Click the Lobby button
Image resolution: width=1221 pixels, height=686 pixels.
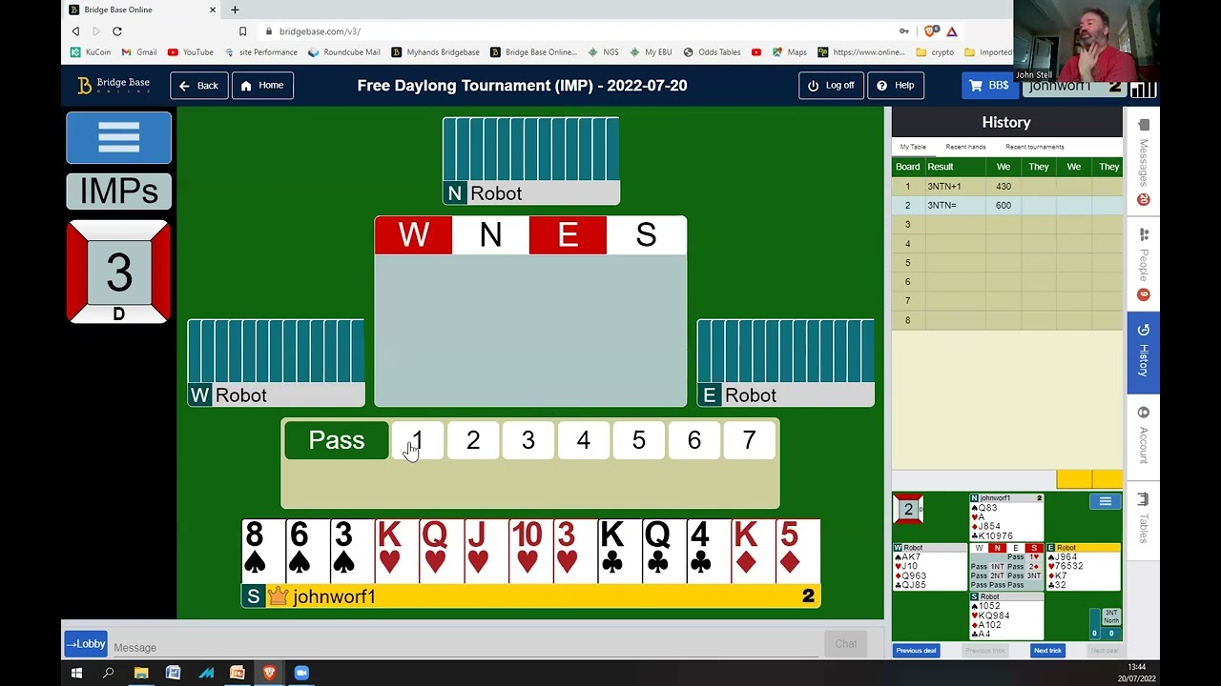[x=86, y=644]
